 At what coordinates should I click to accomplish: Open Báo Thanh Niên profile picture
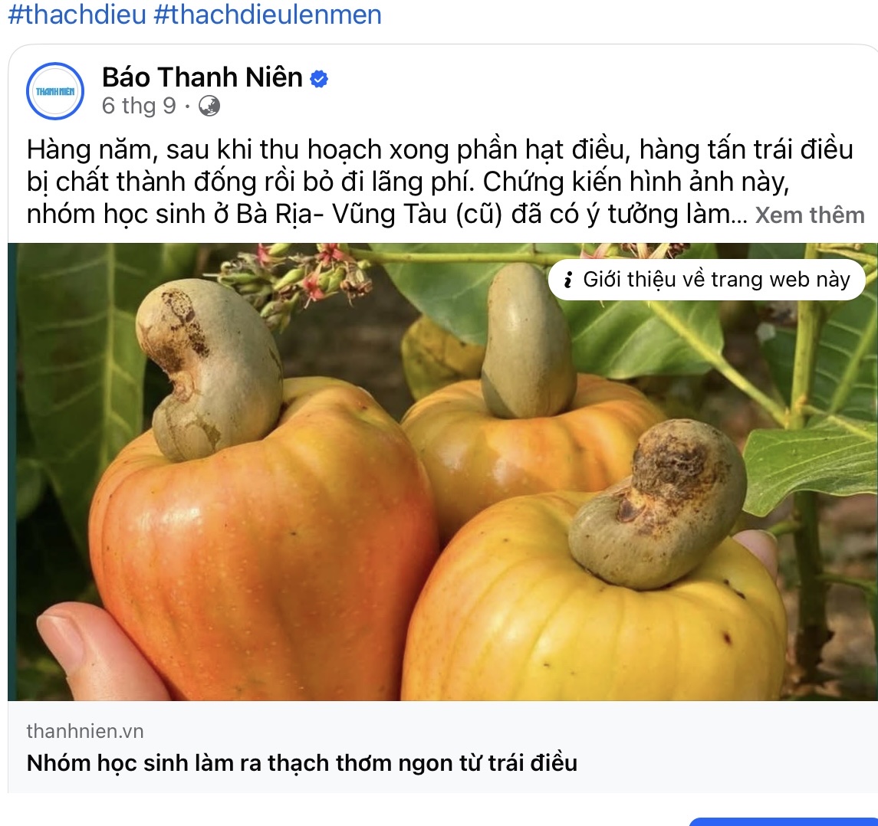55,91
